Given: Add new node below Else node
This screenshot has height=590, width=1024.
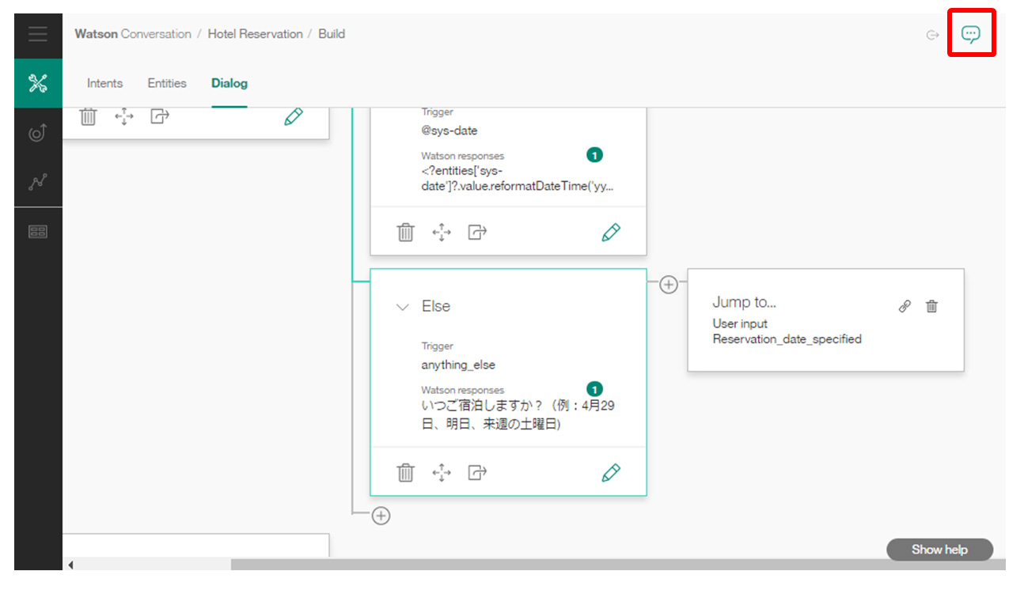Looking at the screenshot, I should click(381, 516).
